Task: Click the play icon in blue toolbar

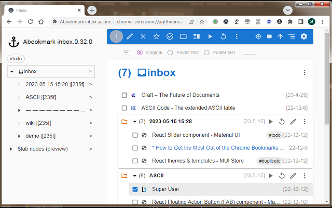Action: (x=210, y=36)
